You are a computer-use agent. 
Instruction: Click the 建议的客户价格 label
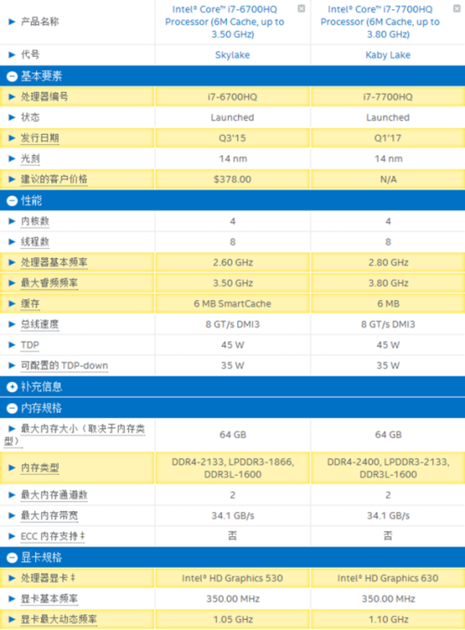(54, 179)
